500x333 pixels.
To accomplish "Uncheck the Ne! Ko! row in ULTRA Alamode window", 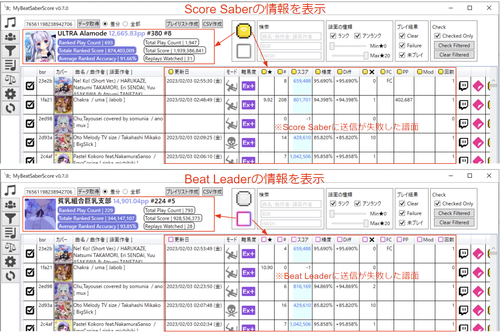I will (30, 86).
